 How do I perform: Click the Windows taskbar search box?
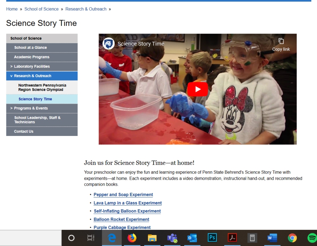tap(30, 238)
